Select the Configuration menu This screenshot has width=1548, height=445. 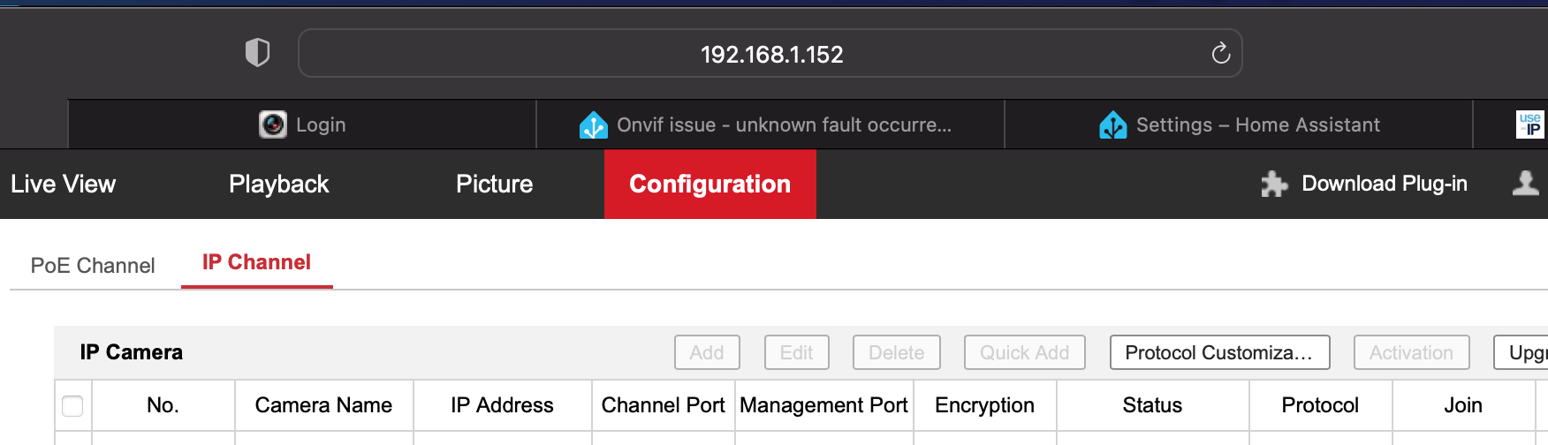point(710,184)
